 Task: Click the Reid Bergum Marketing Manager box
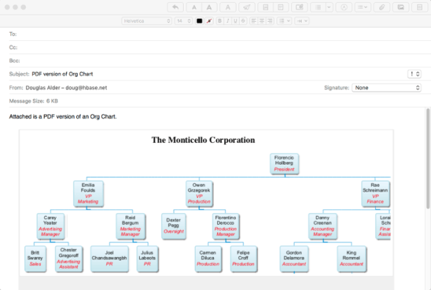pos(130,226)
